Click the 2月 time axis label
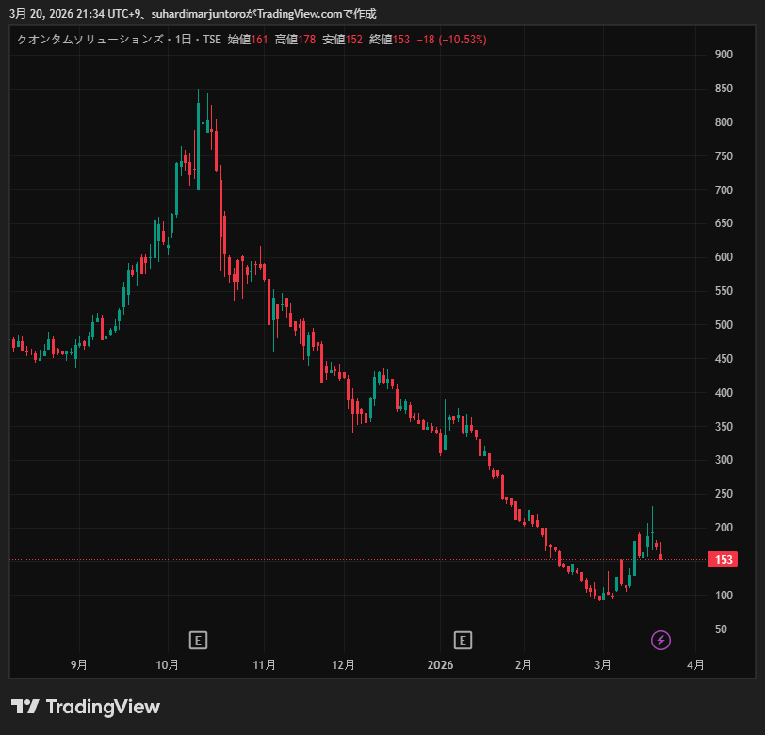Viewport: 765px width, 735px height. 524,664
